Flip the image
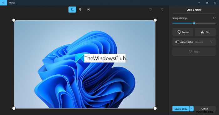Viewport: 219px width, 115px height. [x=205, y=32]
